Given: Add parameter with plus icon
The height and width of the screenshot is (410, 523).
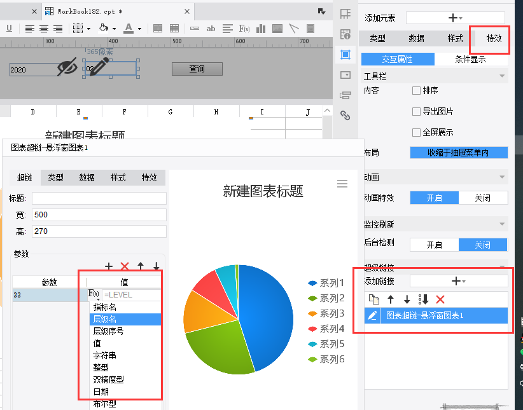Looking at the screenshot, I should click(x=109, y=266).
